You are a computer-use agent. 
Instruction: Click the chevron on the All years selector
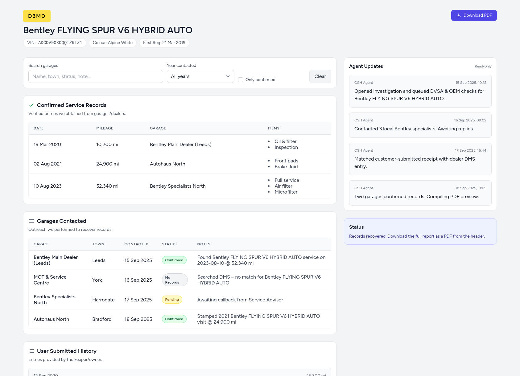pos(228,76)
